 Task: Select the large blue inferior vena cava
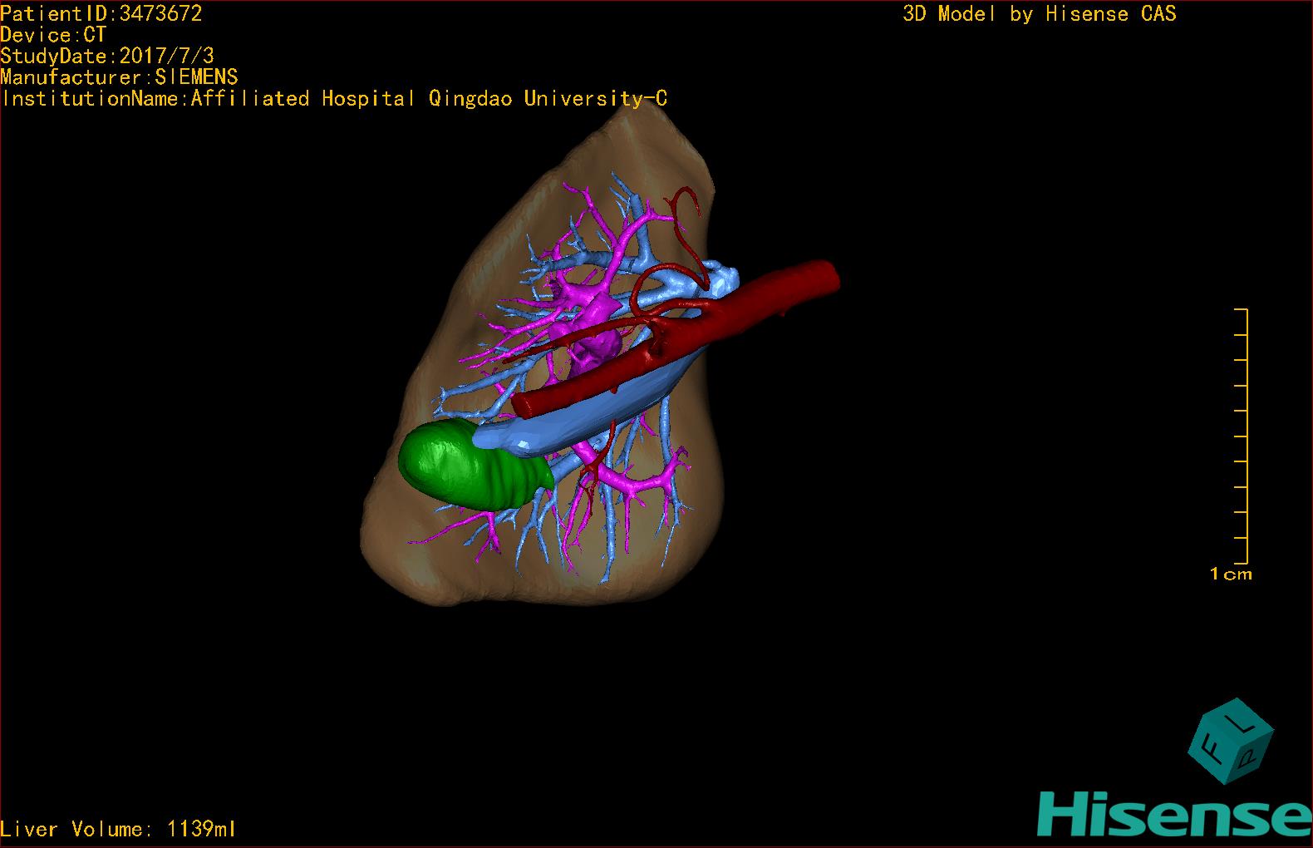pos(582,416)
